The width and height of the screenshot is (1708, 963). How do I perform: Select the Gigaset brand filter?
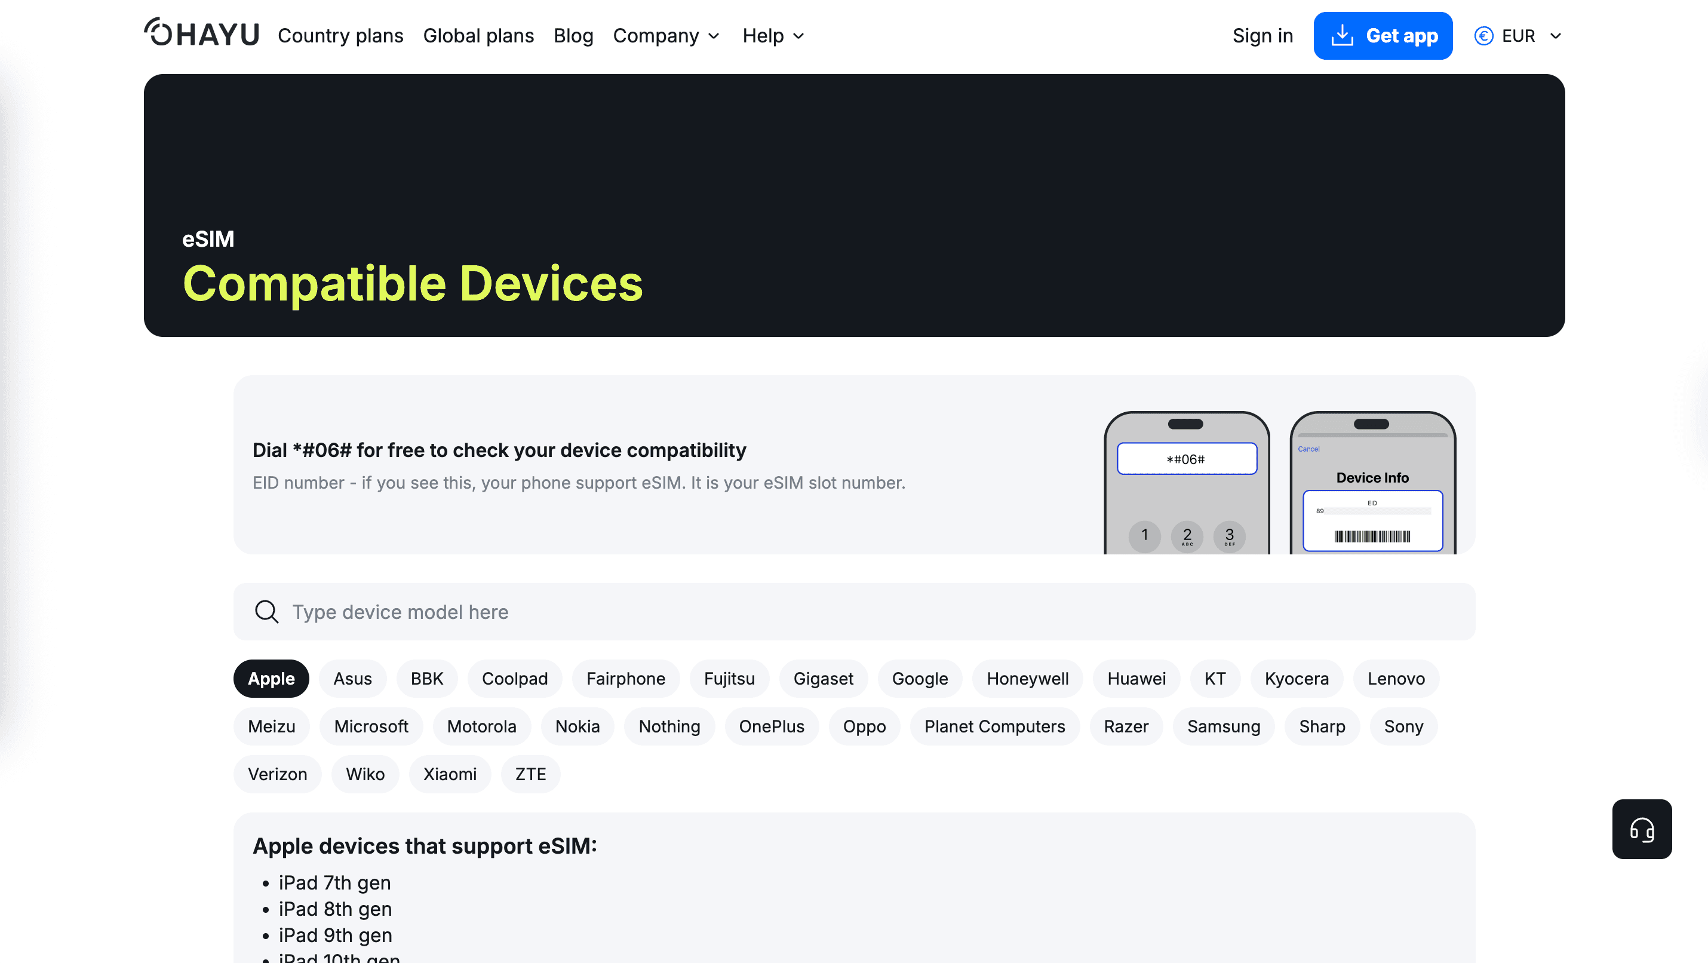pyautogui.click(x=824, y=679)
